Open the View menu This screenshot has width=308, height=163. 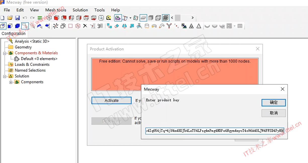coord(34,10)
